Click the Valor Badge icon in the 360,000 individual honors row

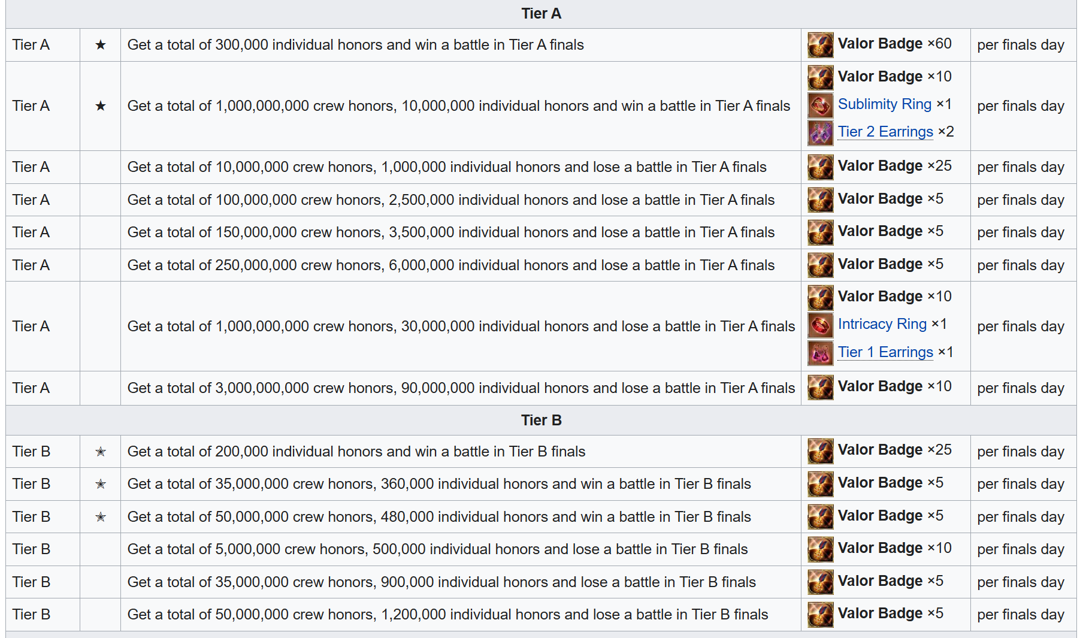tap(820, 484)
